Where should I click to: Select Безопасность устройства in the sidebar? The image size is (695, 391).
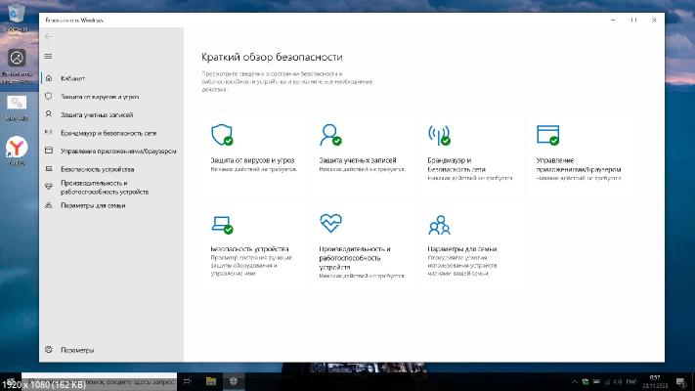coord(97,169)
